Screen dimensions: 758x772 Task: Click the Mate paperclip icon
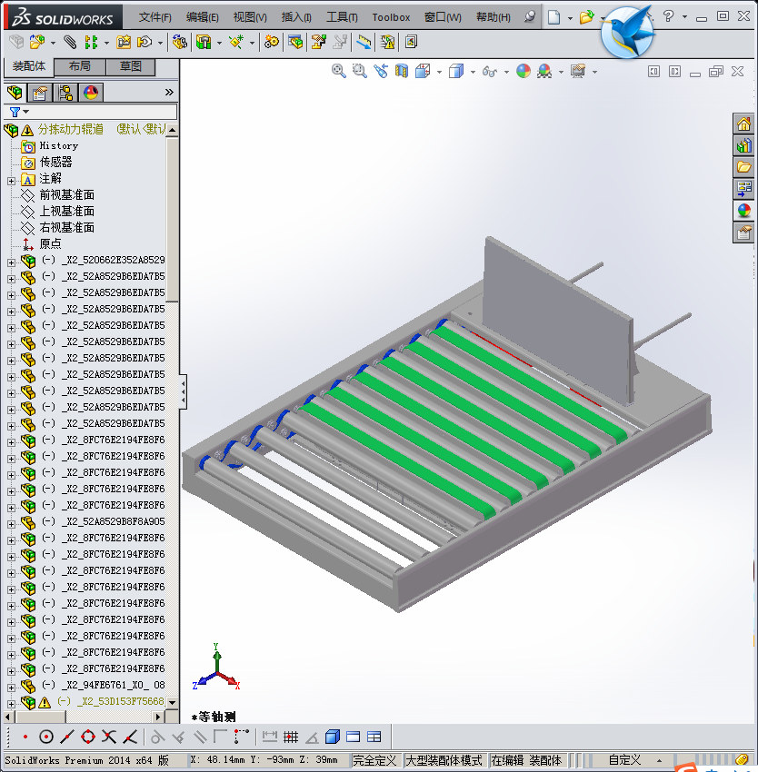(x=70, y=43)
